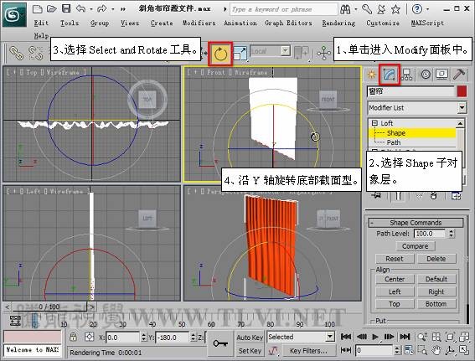Open the Modifiers menu

[x=199, y=23]
